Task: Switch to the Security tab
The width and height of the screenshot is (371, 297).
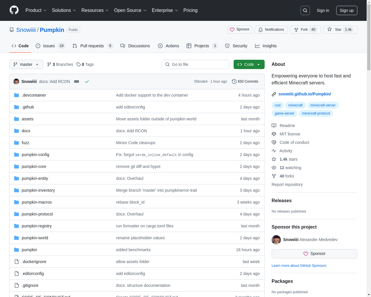Action: 236,46
